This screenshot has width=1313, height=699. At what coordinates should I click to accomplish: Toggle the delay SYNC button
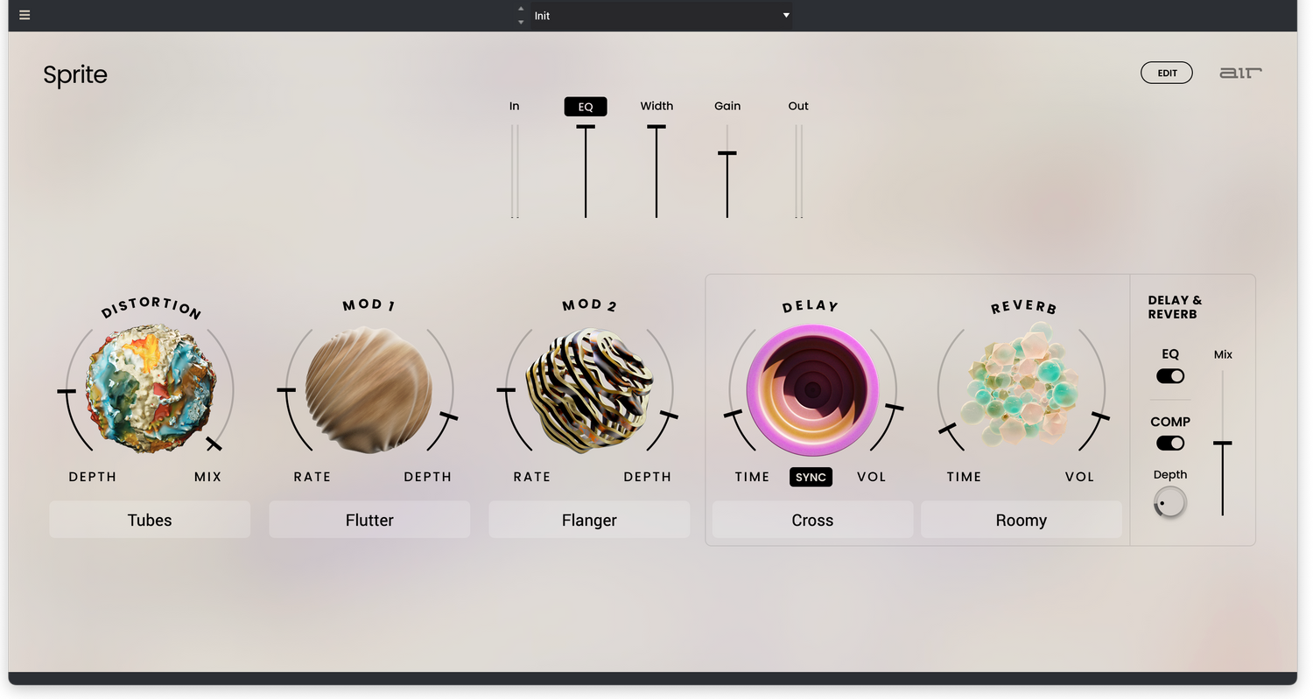tap(811, 477)
